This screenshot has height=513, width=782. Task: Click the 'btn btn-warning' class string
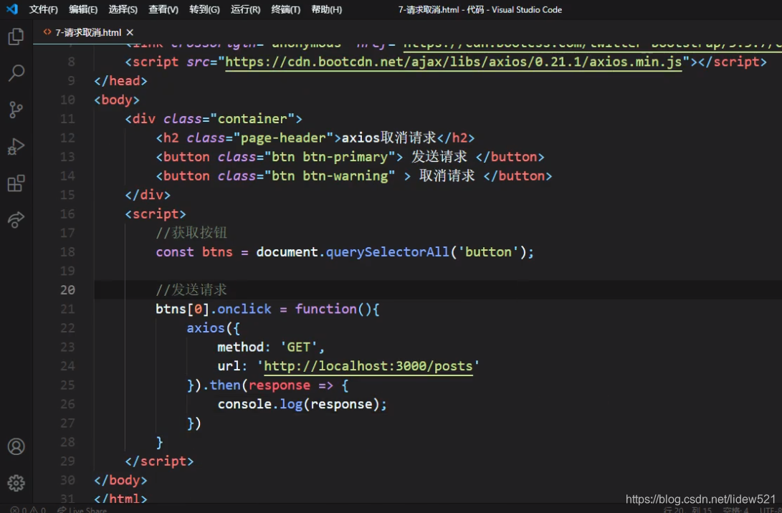click(x=330, y=176)
